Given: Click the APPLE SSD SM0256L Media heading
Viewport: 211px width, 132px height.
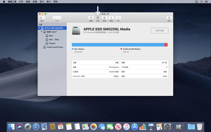Looking at the screenshot, I should tap(107, 29).
